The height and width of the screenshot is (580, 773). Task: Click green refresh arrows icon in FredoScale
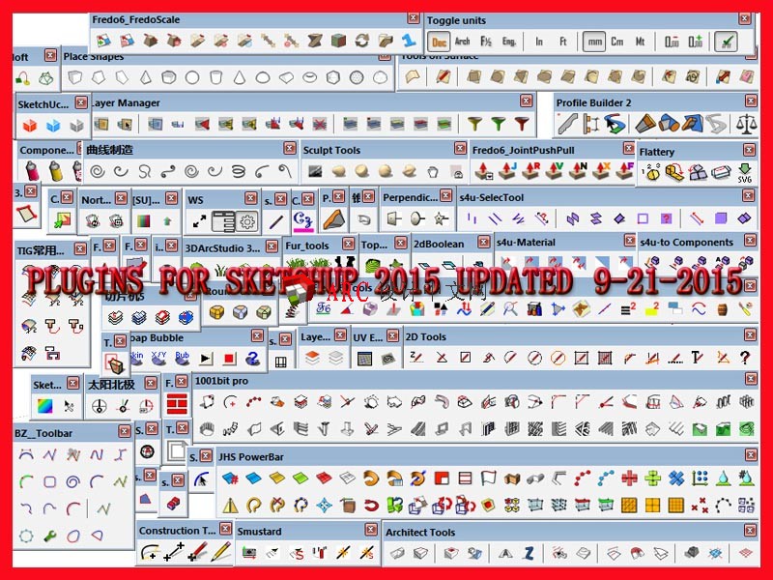362,40
